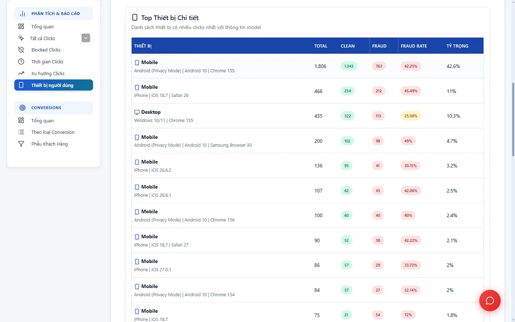Click the Thời gian Clicks clock icon
Viewport: 515px width, 322px height.
click(21, 61)
